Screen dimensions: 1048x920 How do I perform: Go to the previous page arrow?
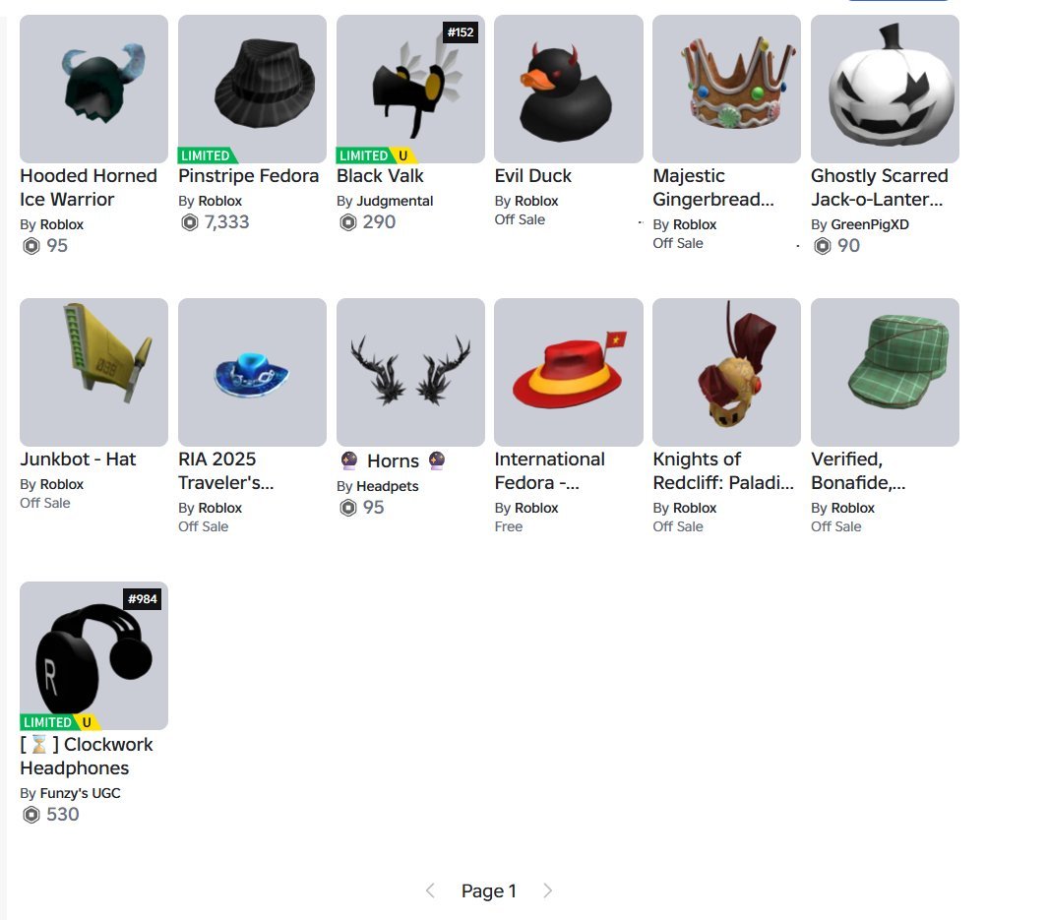pos(430,890)
